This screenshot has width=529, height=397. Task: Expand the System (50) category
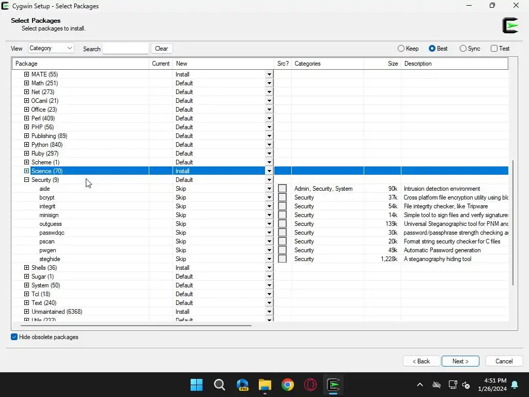27,285
